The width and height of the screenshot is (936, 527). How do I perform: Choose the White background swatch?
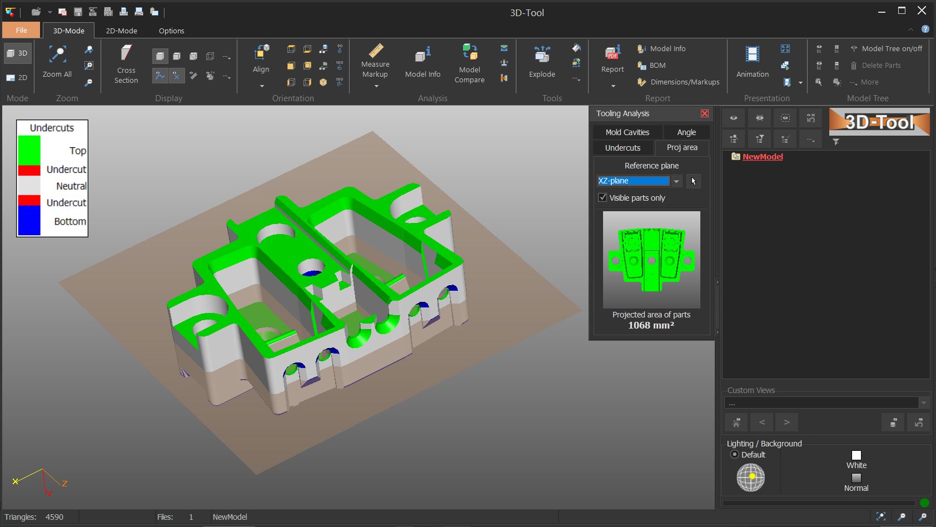(x=856, y=455)
